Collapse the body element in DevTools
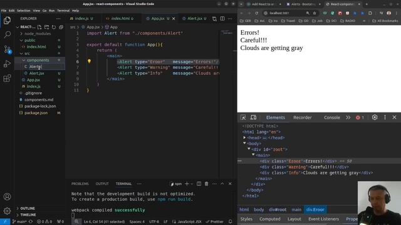401x225 pixels. [x=244, y=143]
